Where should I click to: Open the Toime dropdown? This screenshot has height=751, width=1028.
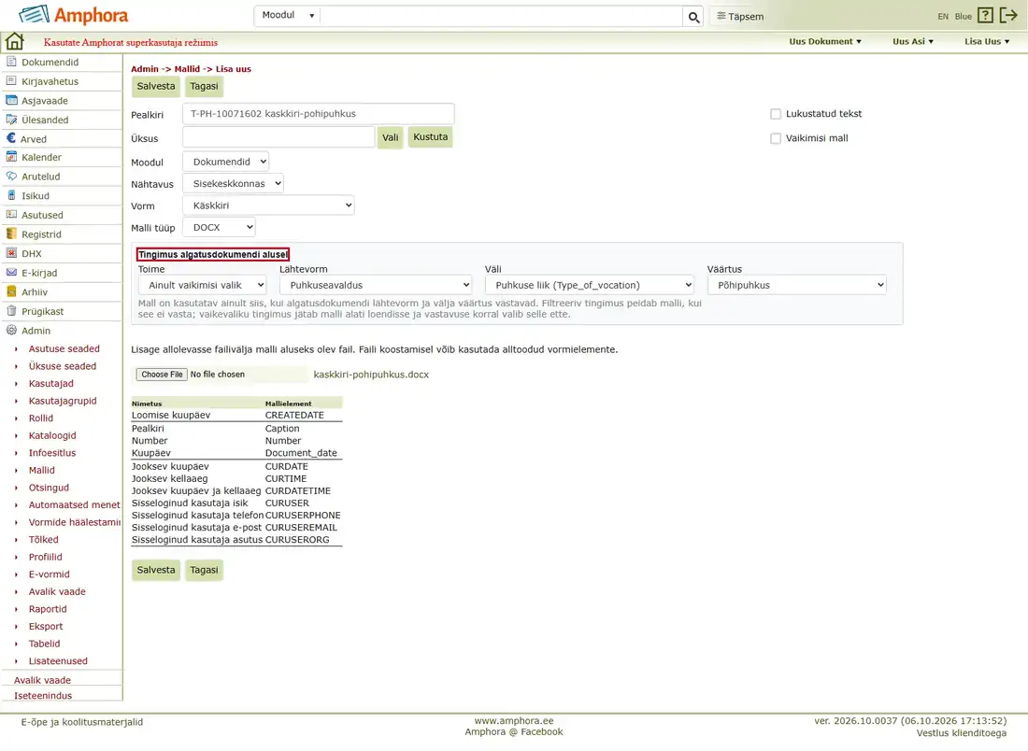[202, 285]
